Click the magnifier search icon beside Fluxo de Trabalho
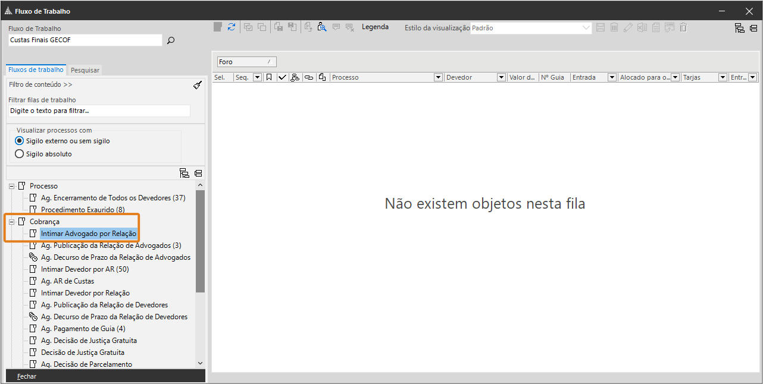The image size is (763, 384). coord(171,40)
